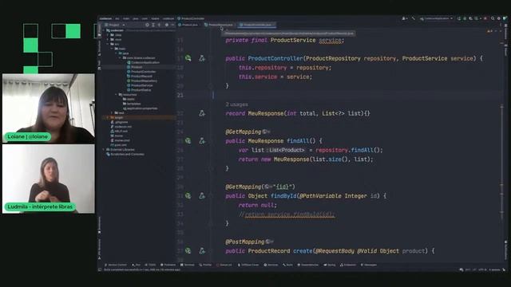
Task: Expand the target folder
Action: point(108,117)
